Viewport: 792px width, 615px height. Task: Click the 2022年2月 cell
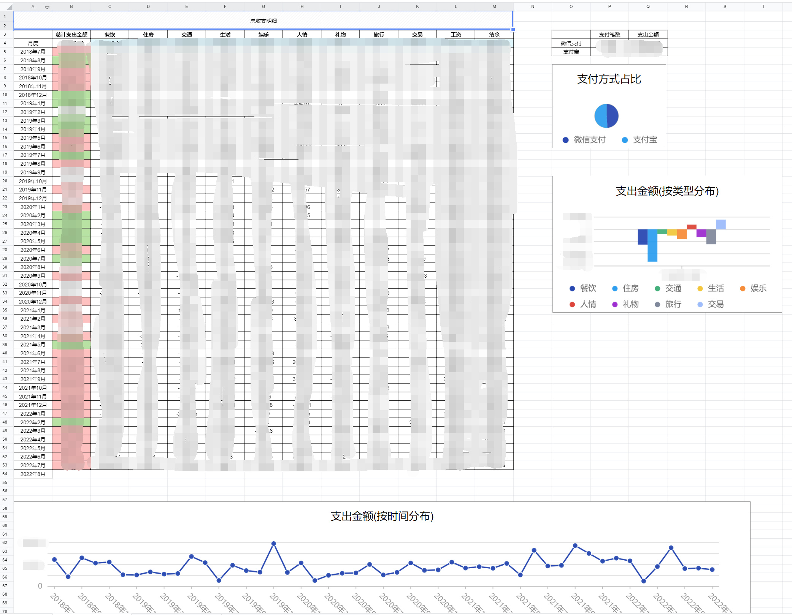point(33,422)
